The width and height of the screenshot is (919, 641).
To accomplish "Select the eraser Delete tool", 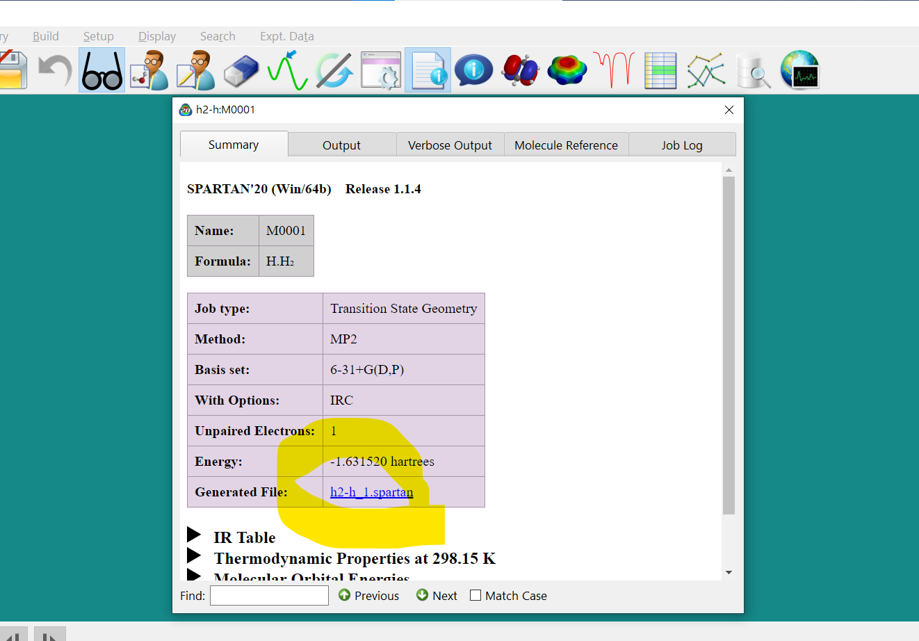I will [x=241, y=72].
